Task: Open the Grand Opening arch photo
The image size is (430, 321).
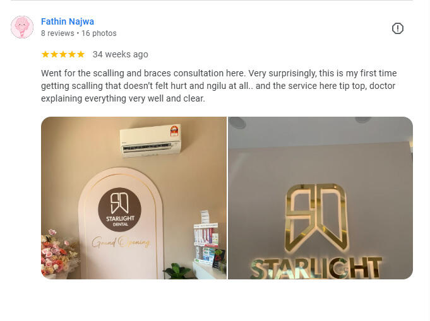Action: tap(134, 198)
